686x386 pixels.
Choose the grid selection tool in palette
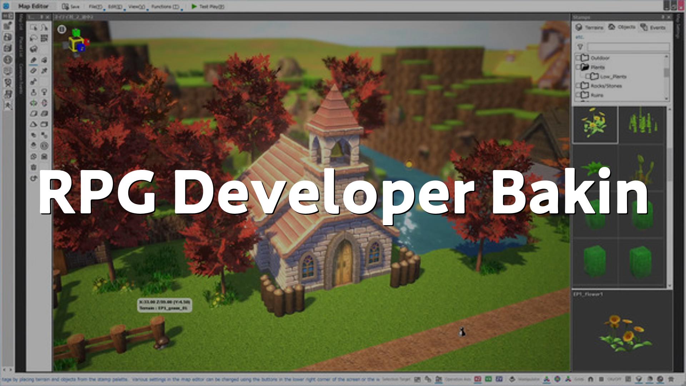(x=44, y=38)
